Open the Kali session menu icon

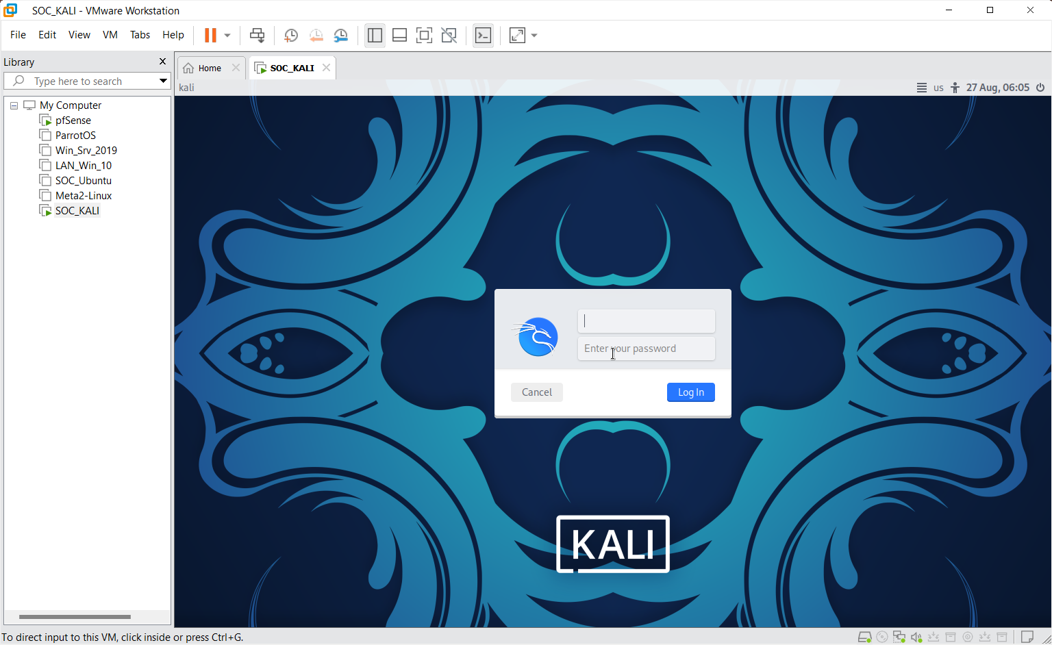[922, 88]
